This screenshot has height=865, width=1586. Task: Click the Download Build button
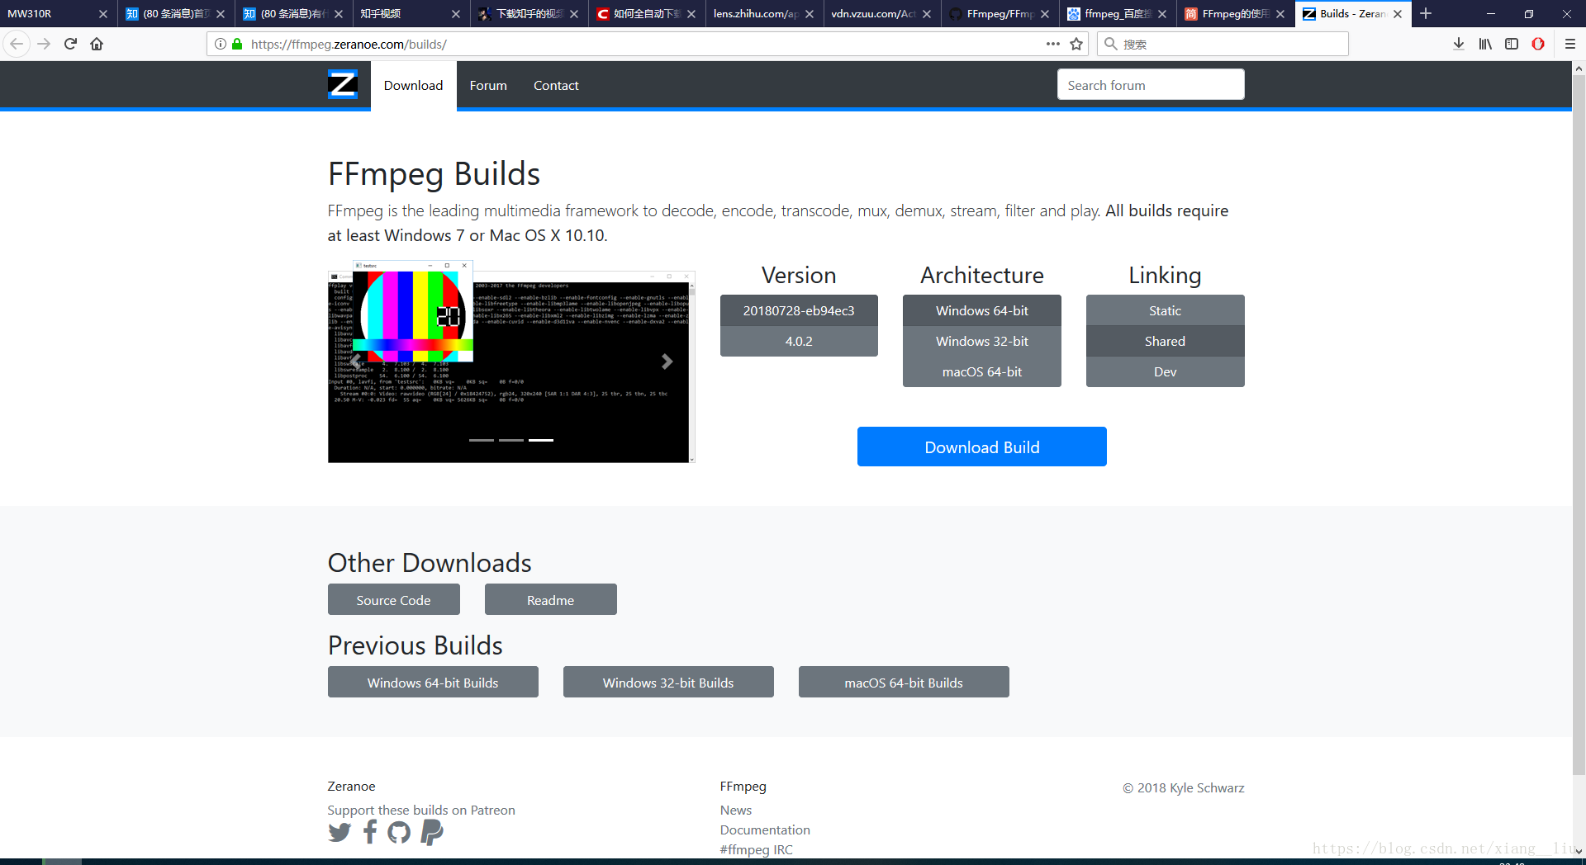click(x=982, y=447)
